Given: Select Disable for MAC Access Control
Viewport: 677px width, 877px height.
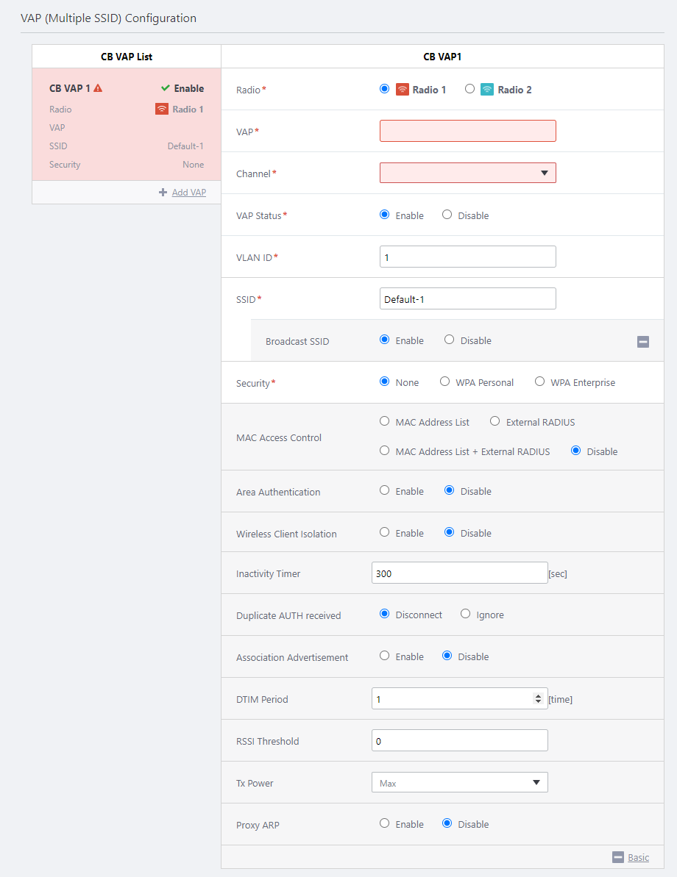Looking at the screenshot, I should pyautogui.click(x=575, y=450).
